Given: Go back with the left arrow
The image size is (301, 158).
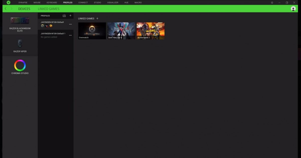Looking at the screenshot, I should [6, 9].
